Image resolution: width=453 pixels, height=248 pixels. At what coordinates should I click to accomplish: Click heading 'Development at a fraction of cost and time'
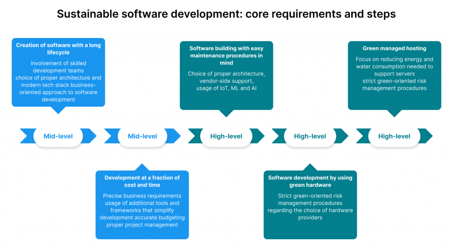coord(142,181)
